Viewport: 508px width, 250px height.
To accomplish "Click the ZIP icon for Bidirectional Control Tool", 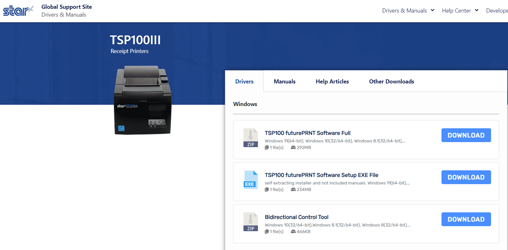I will [x=250, y=222].
